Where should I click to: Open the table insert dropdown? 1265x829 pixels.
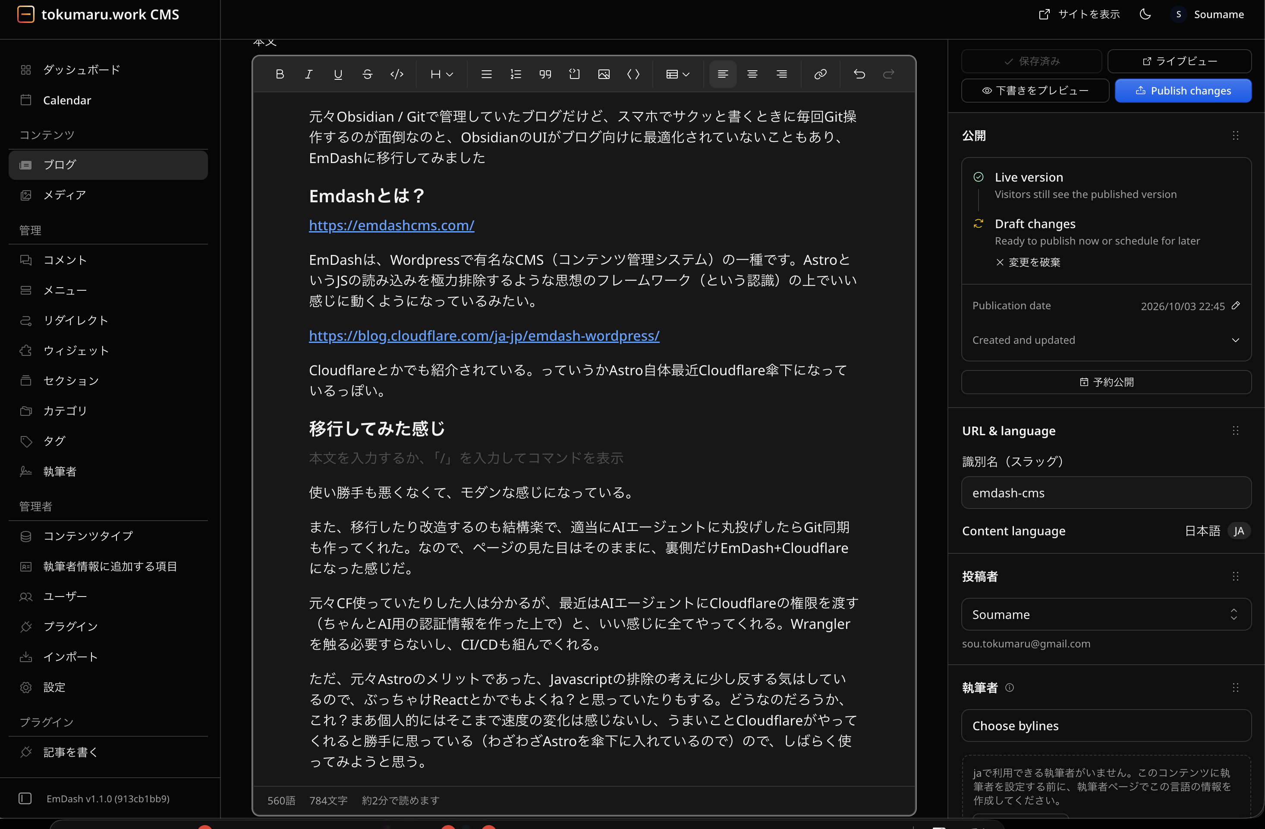click(x=678, y=74)
